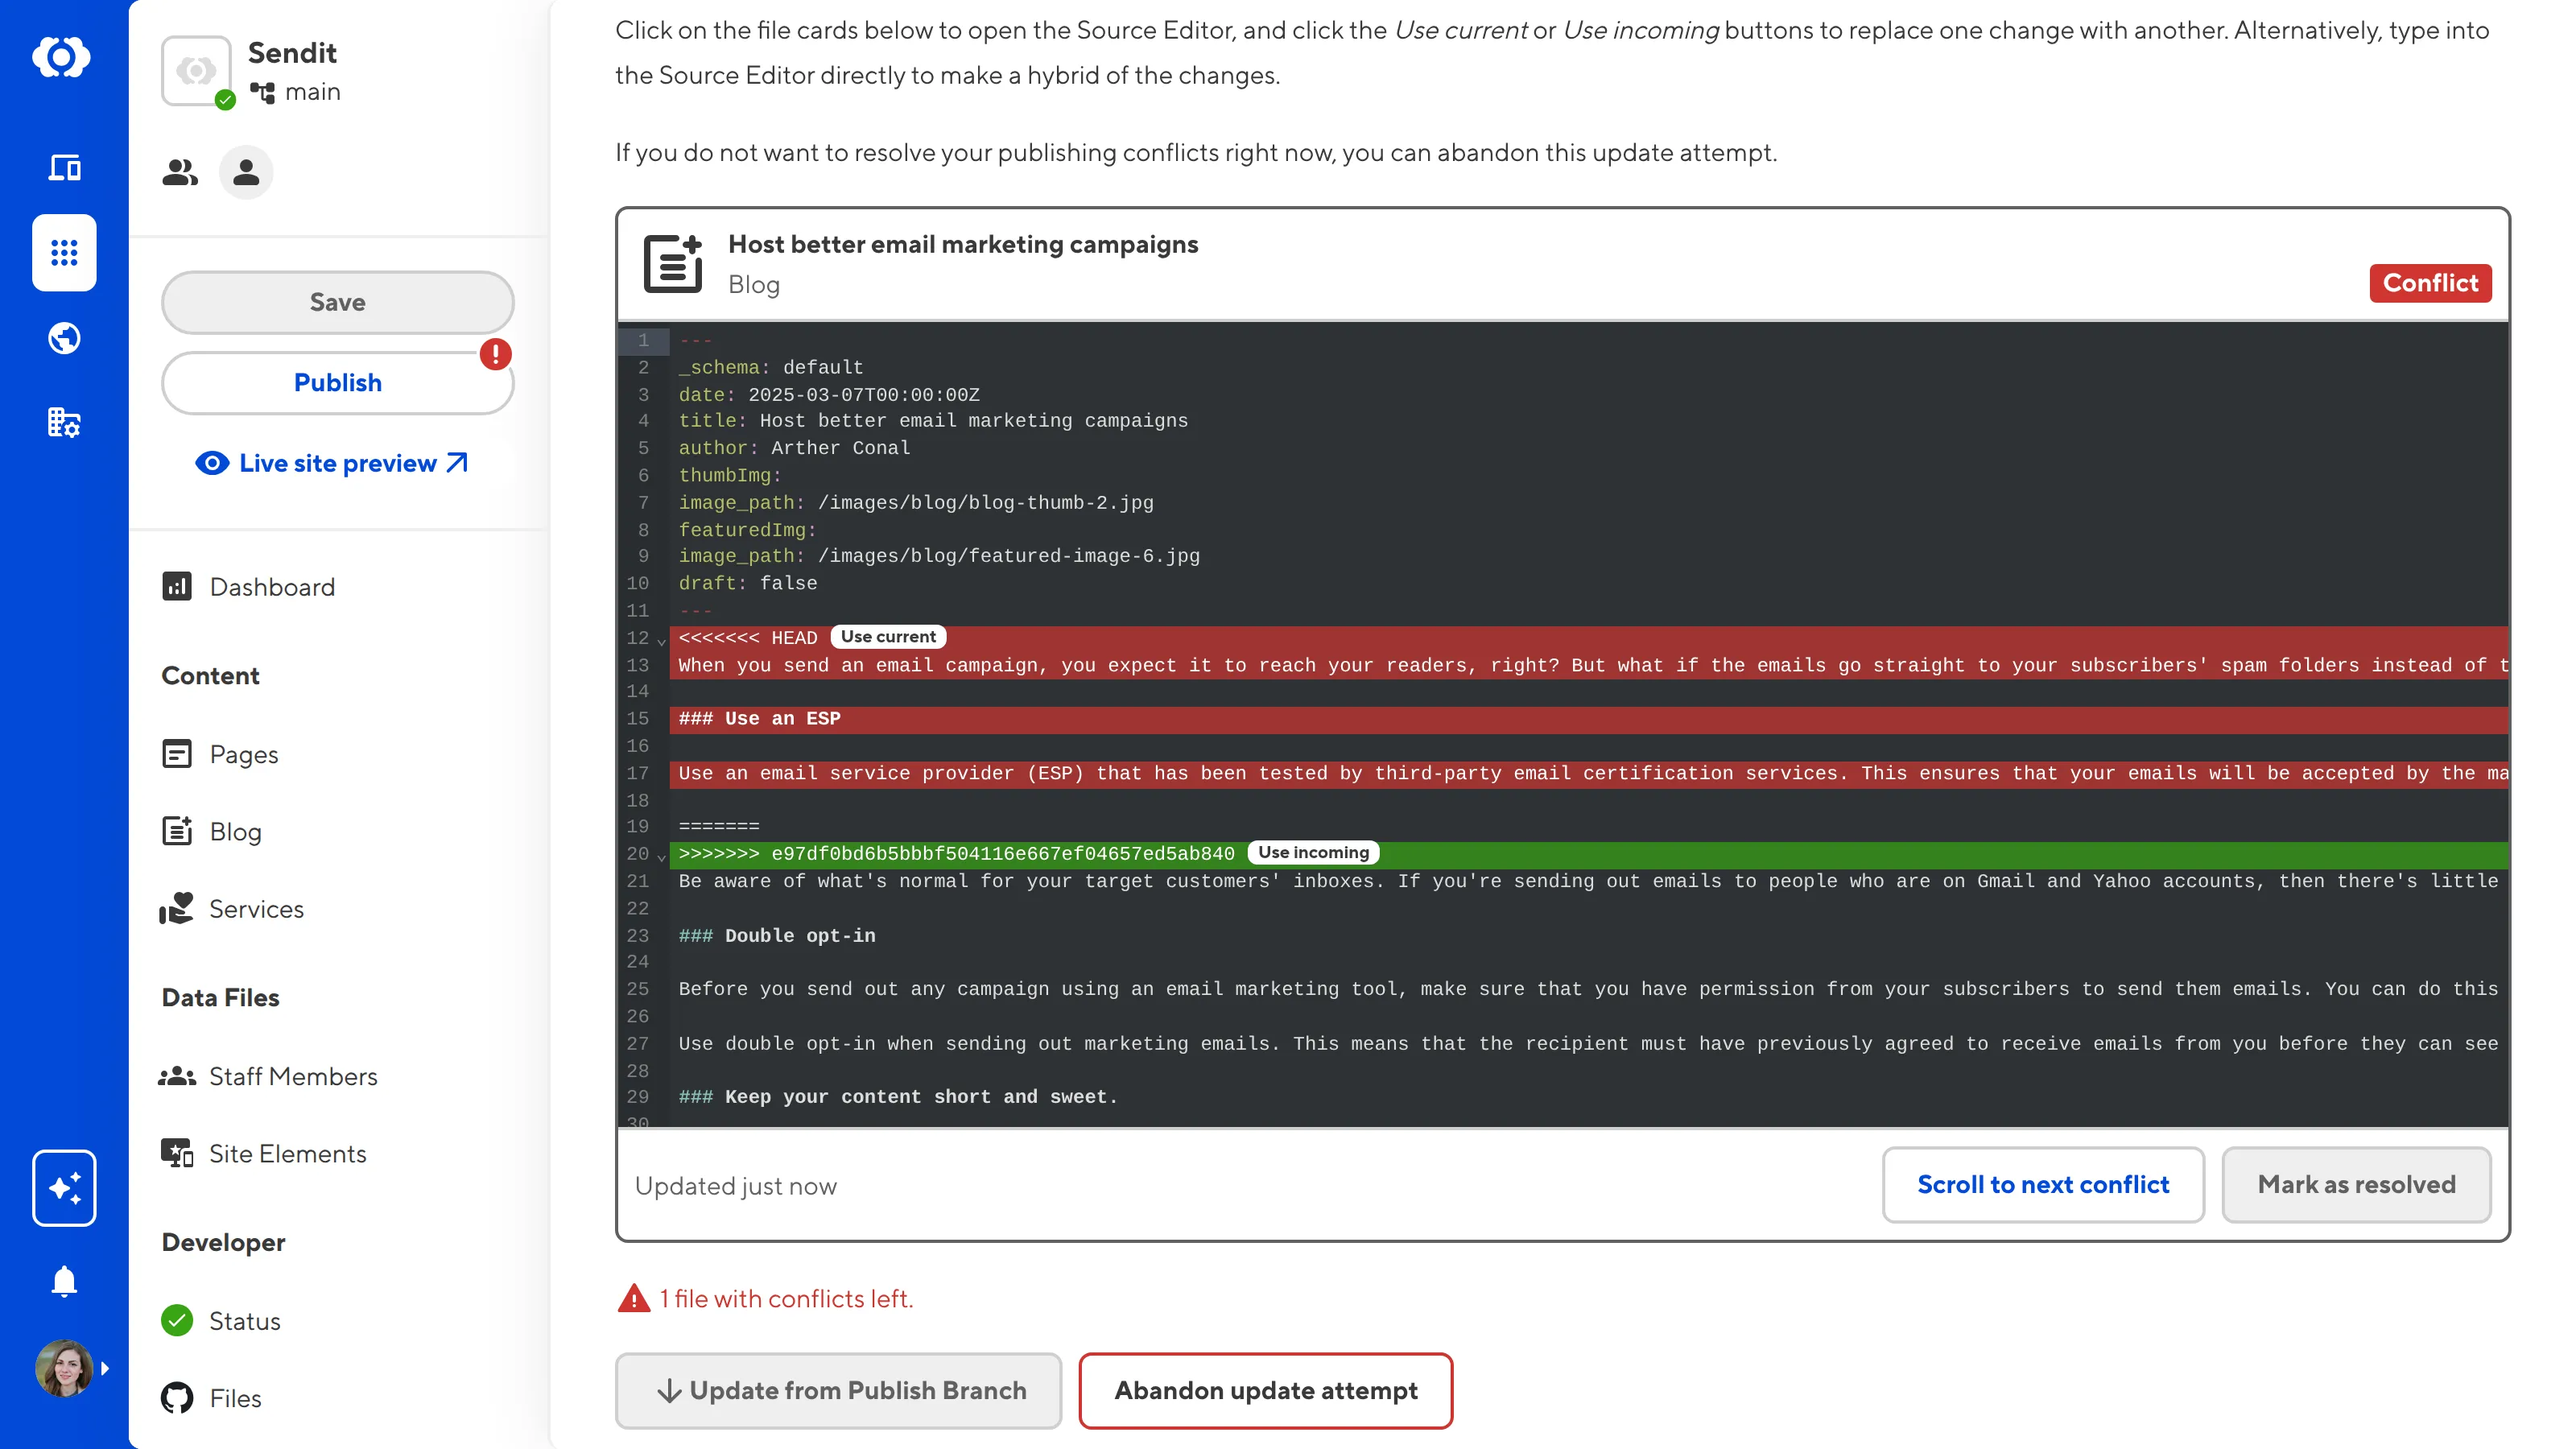Image resolution: width=2576 pixels, height=1449 pixels.
Task: Open the globe domains icon
Action: point(64,339)
